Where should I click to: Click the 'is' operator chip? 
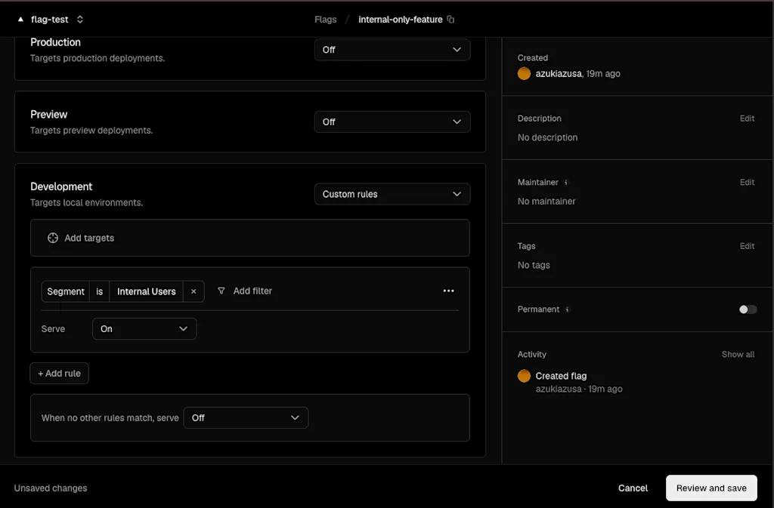99,291
